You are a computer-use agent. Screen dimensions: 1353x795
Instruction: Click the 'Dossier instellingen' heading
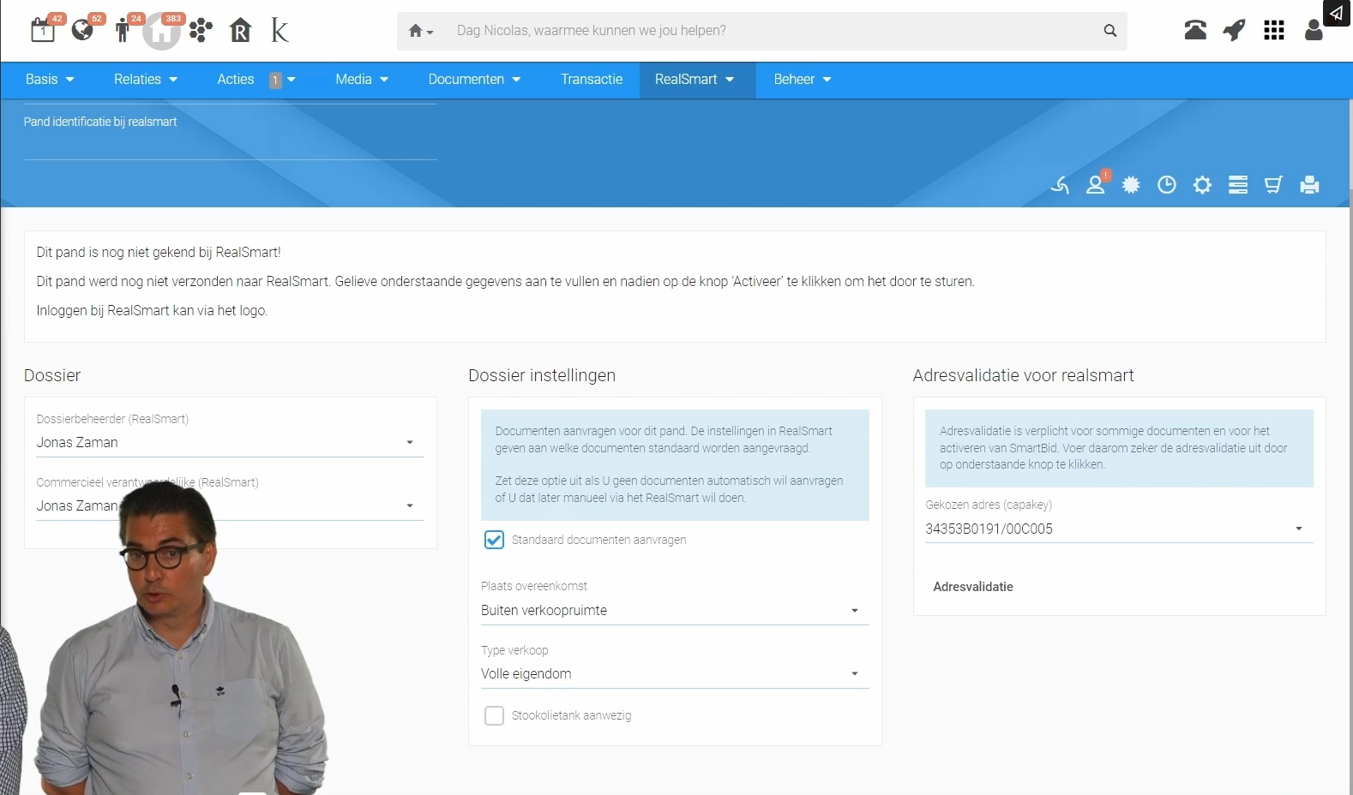pyautogui.click(x=542, y=375)
